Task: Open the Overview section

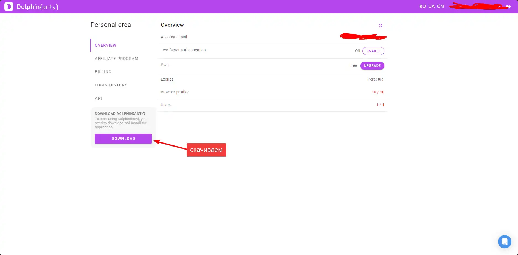Action: [x=106, y=45]
